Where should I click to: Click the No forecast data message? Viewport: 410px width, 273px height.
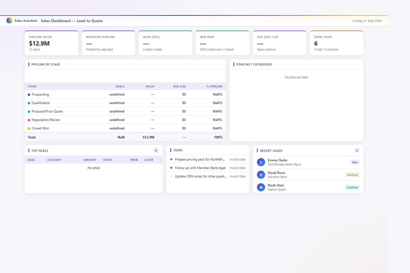[297, 77]
